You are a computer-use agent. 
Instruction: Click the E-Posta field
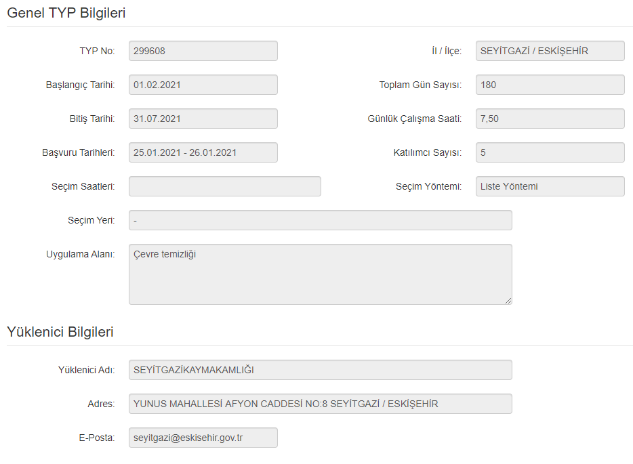(203, 438)
